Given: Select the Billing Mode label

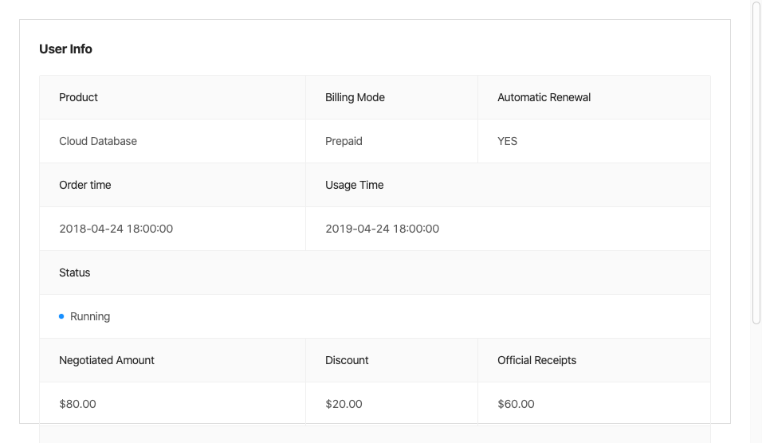Looking at the screenshot, I should click(x=355, y=97).
